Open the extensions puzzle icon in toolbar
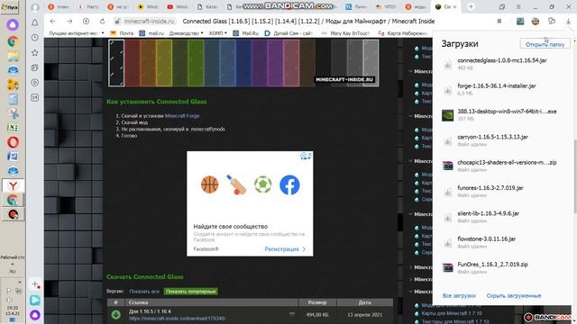This screenshot has height=324, width=577. click(552, 22)
